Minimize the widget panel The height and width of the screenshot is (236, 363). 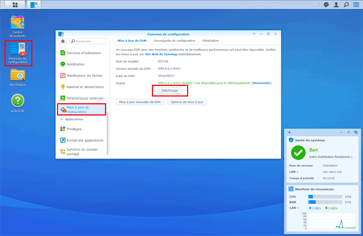tap(341, 132)
